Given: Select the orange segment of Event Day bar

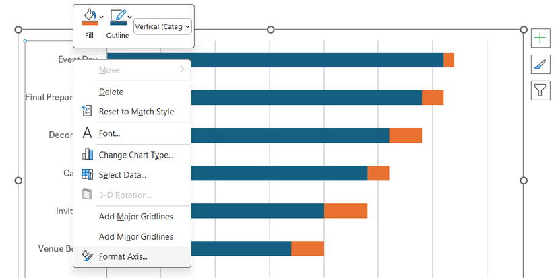Looking at the screenshot, I should (449, 60).
